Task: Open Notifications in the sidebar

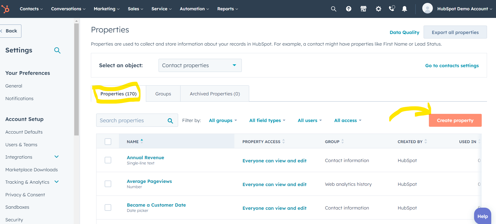Action: [19, 99]
